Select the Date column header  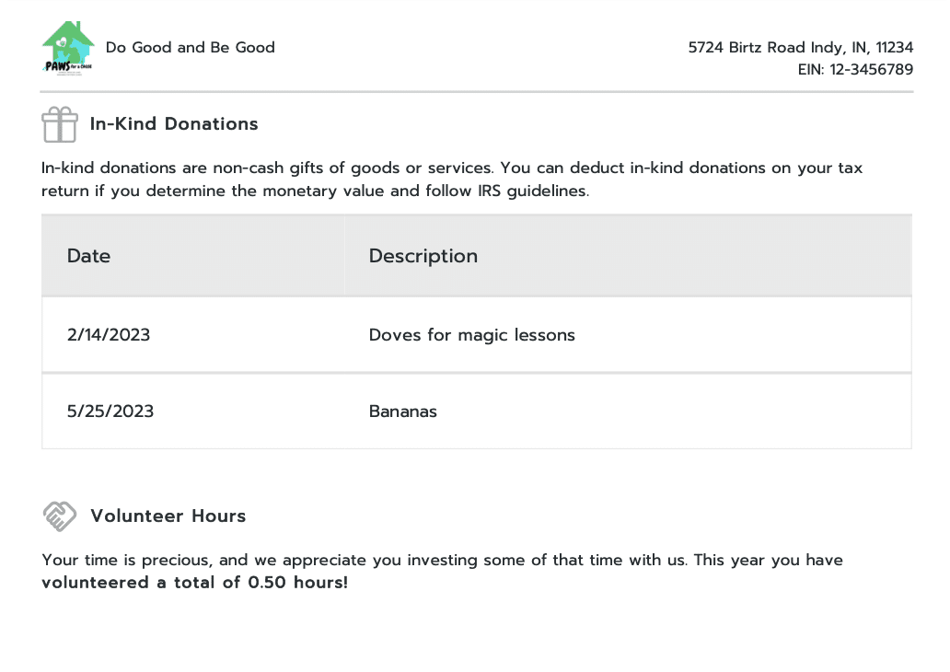[x=88, y=255]
